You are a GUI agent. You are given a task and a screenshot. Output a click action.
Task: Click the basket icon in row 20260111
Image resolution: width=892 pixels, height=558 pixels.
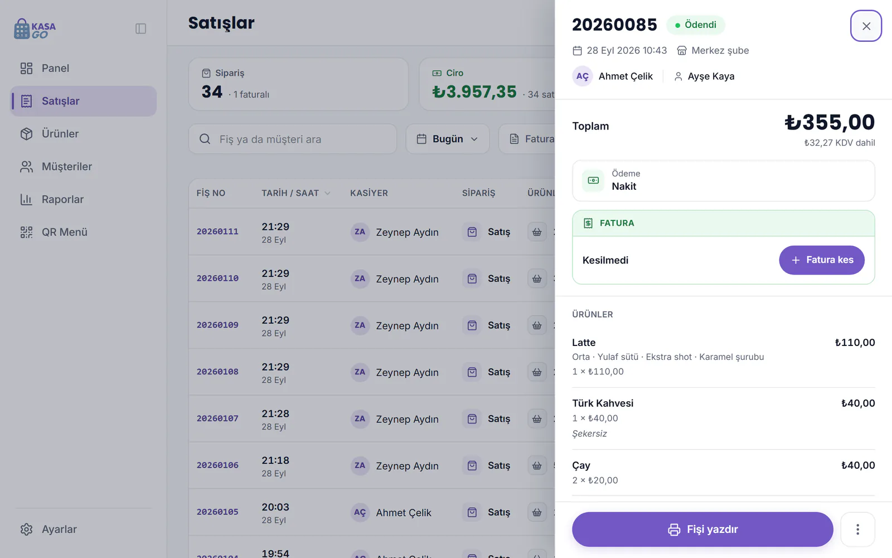[x=537, y=232]
